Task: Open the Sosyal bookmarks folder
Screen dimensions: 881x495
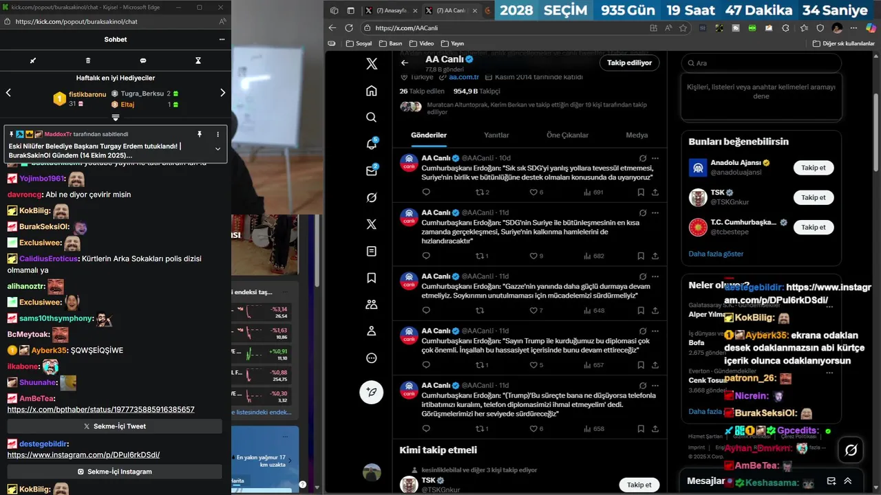Action: click(x=358, y=43)
